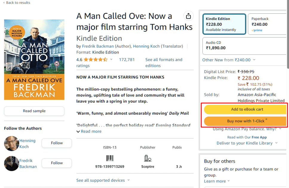Click the Read sample button under book cover
The image size is (289, 188).
(x=34, y=111)
